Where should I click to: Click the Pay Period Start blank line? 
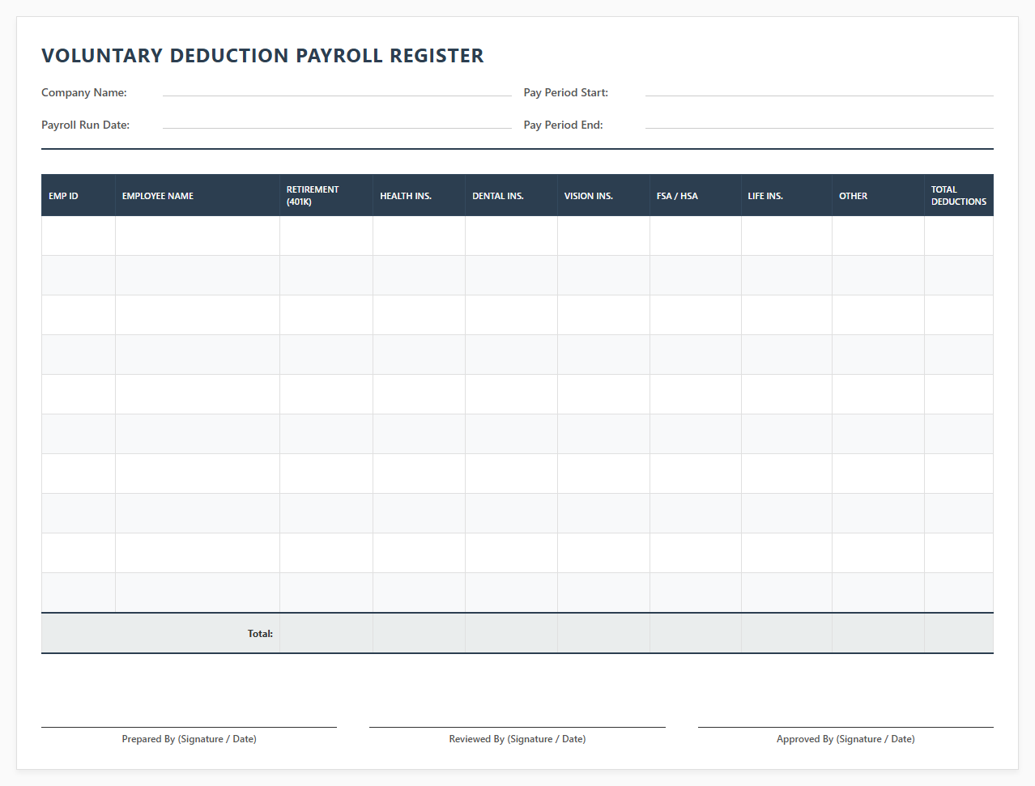coord(820,89)
